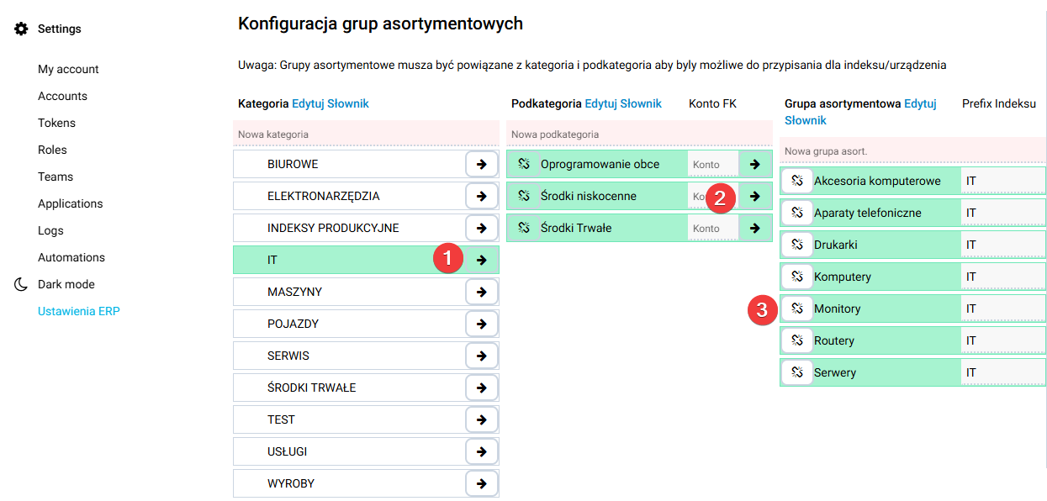This screenshot has height=501, width=1047.
Task: Click prefix field IT for Serwery row
Action: 1003,372
